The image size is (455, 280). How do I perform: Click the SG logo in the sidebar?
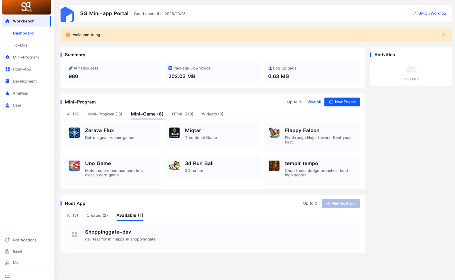(x=26, y=7)
